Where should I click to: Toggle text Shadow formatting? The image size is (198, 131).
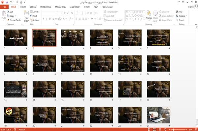53,19
